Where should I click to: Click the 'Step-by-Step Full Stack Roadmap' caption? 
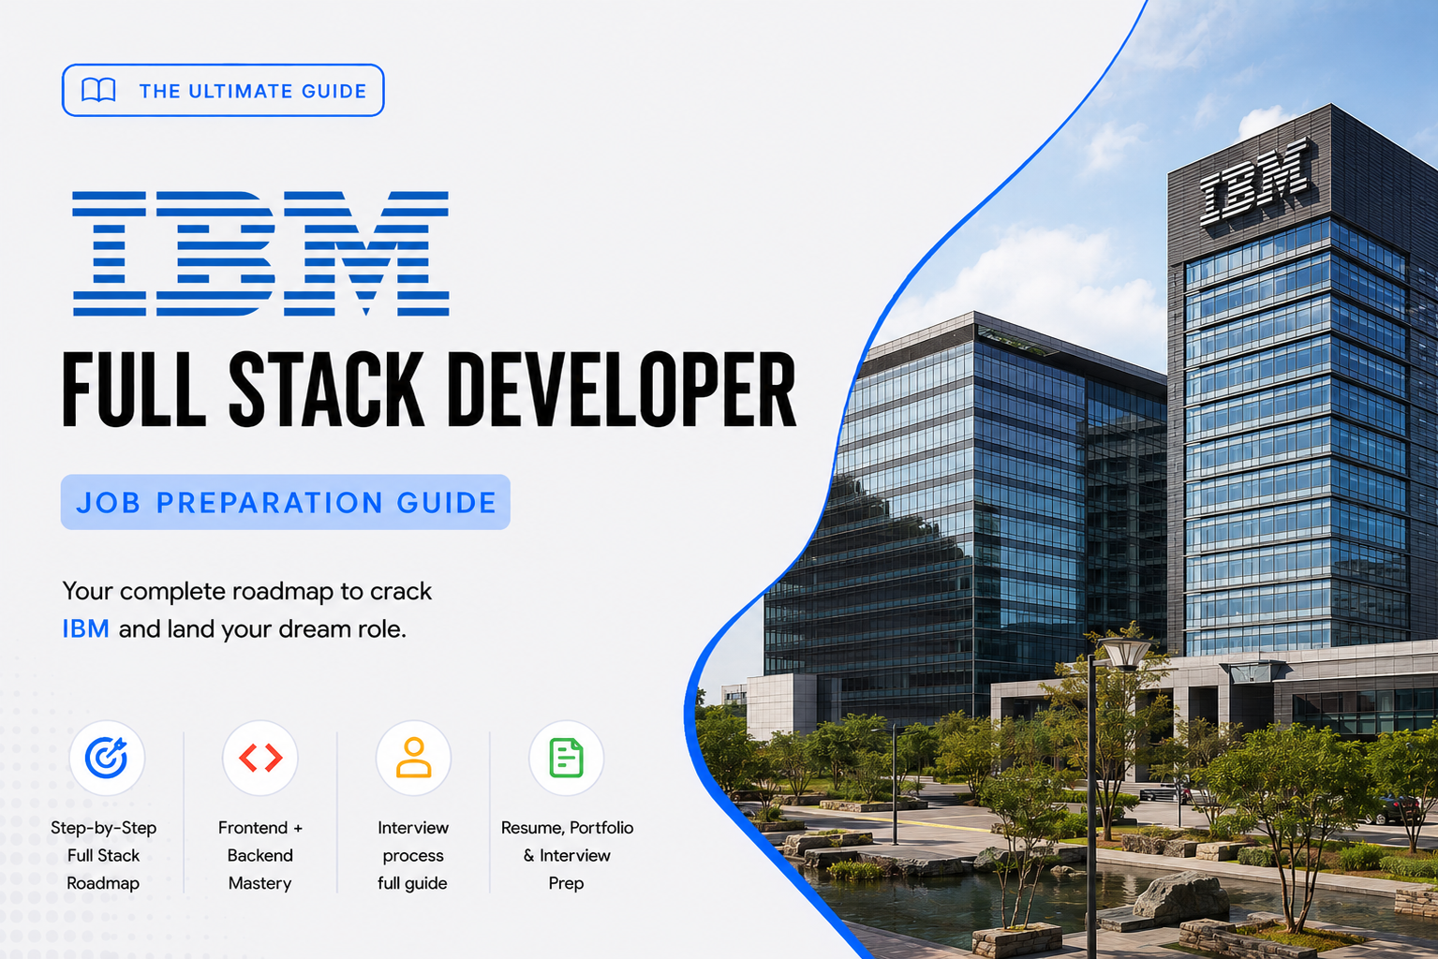pos(103,855)
